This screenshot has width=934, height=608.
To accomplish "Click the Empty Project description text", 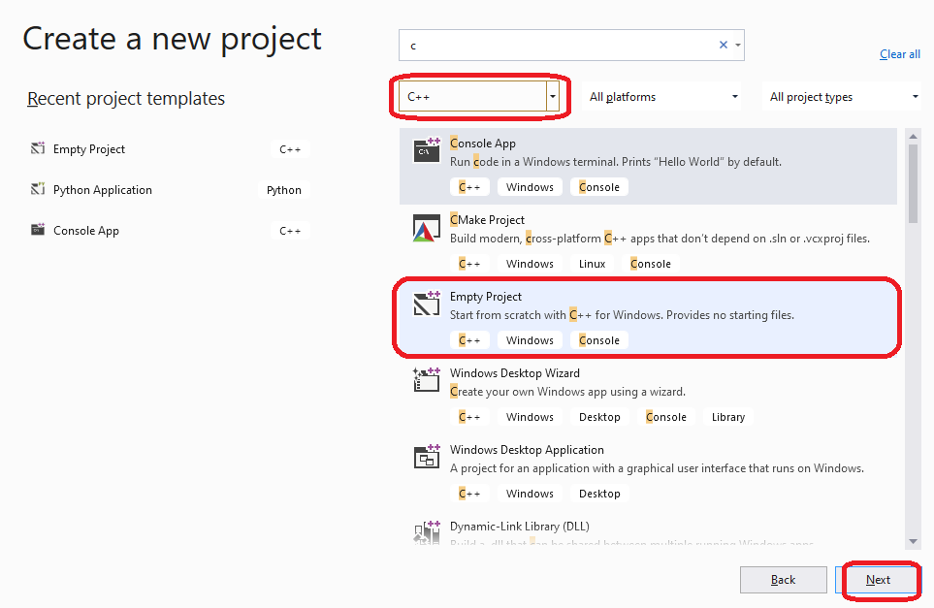I will [x=622, y=315].
